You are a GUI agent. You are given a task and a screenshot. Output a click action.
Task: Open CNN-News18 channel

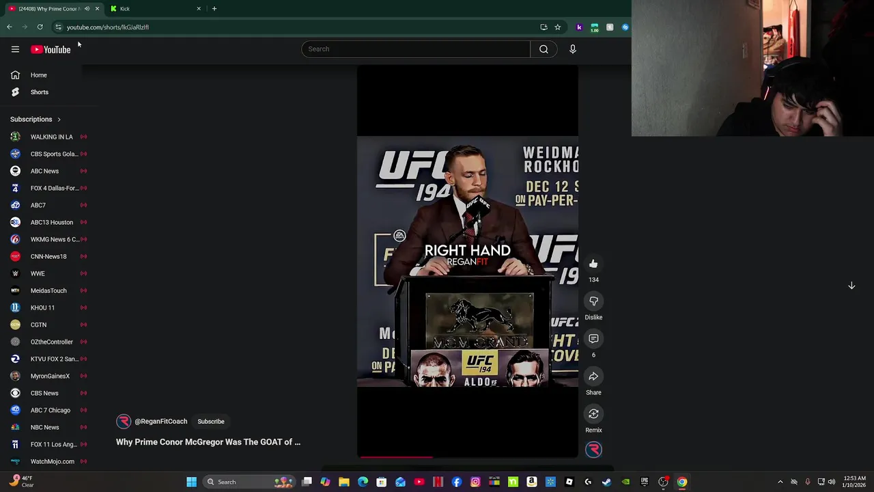(48, 256)
